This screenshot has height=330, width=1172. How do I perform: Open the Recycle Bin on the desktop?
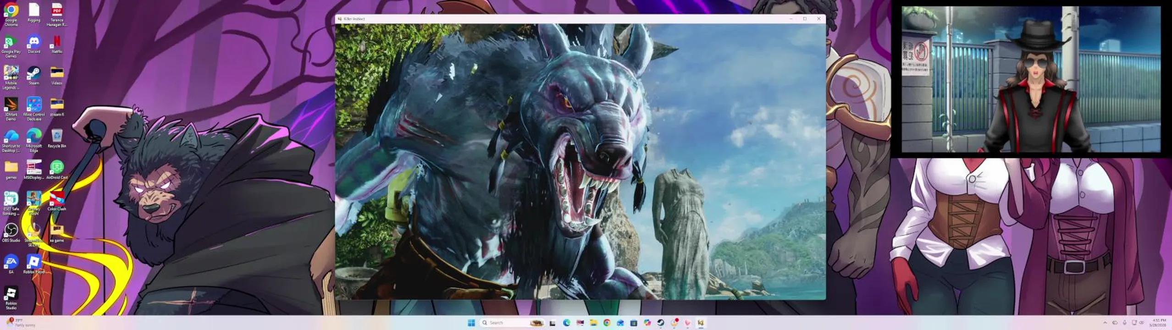tap(57, 138)
